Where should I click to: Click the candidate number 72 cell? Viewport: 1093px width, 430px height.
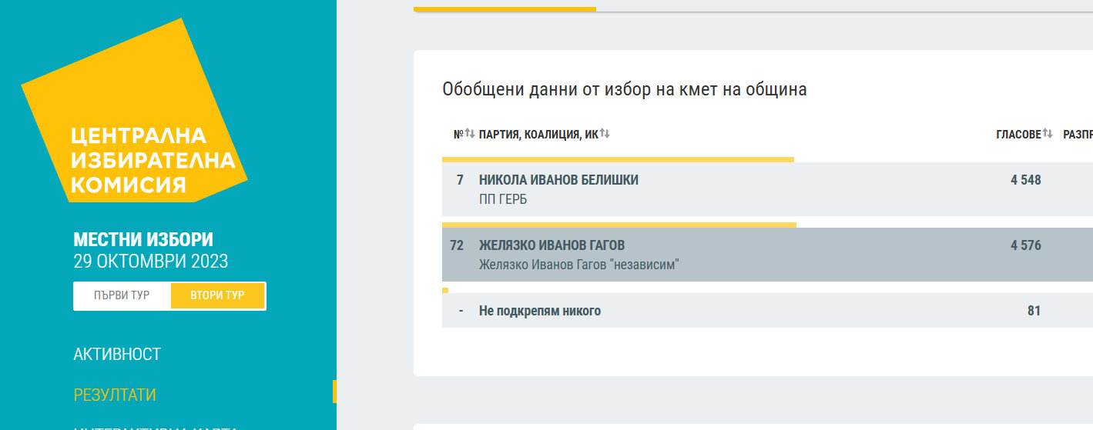457,245
